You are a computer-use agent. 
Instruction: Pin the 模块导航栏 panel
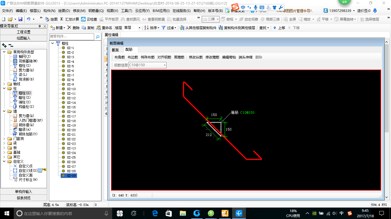[40, 26]
